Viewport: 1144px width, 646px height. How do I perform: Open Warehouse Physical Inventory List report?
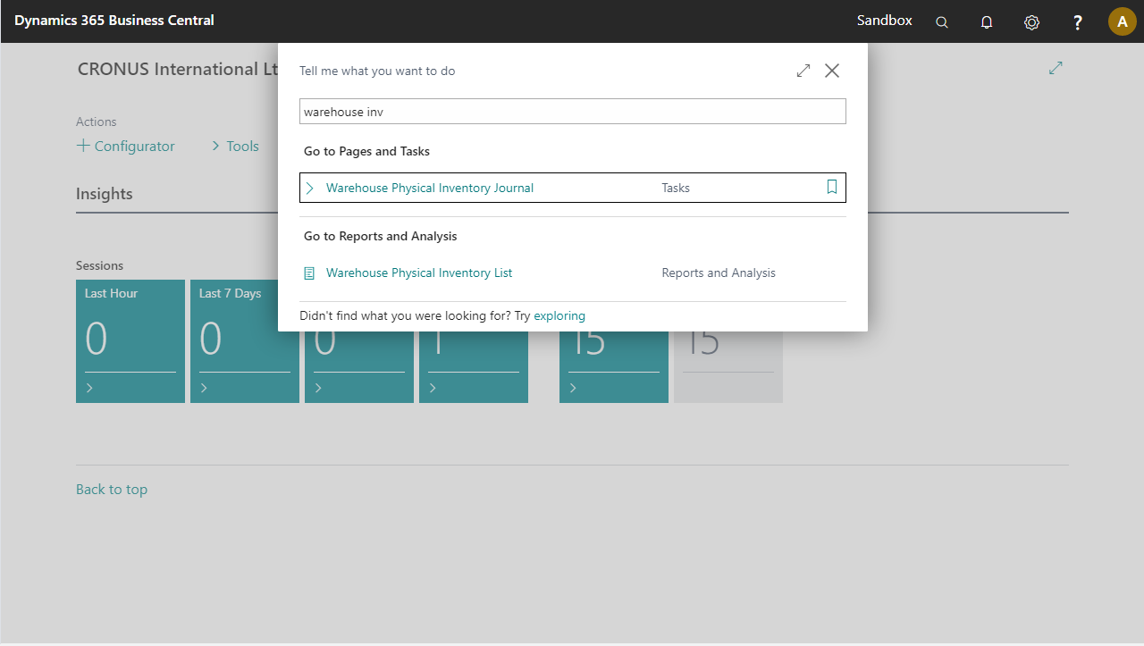point(419,273)
